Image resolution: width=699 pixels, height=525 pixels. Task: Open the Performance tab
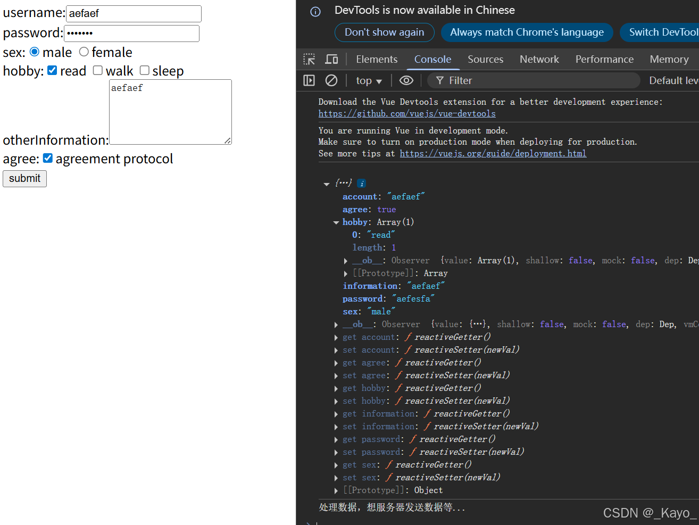pos(604,59)
